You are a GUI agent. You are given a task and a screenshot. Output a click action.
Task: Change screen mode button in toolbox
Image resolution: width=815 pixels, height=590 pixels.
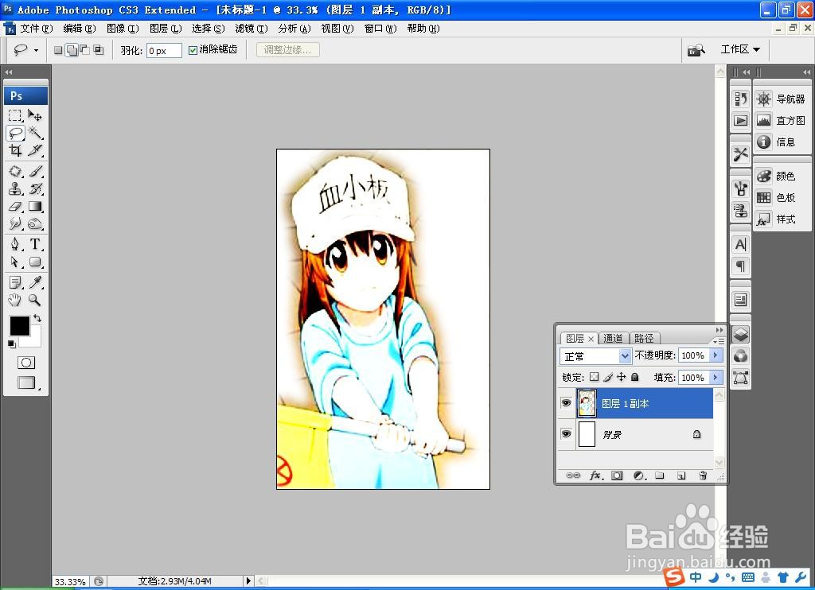pos(26,382)
